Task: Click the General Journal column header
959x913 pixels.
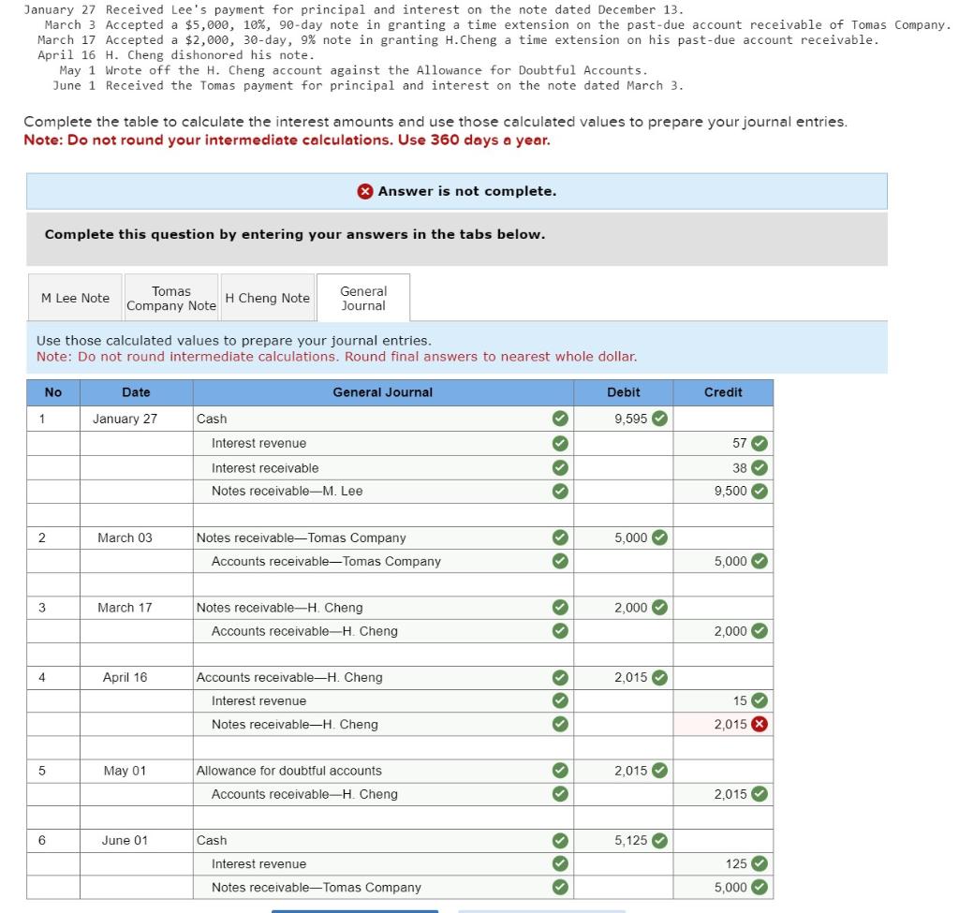Action: point(383,392)
